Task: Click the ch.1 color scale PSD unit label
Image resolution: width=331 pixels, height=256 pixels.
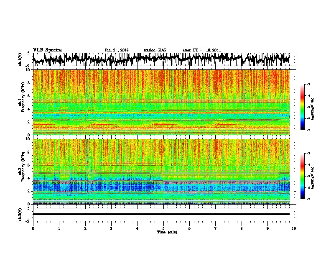Action: pyautogui.click(x=313, y=109)
